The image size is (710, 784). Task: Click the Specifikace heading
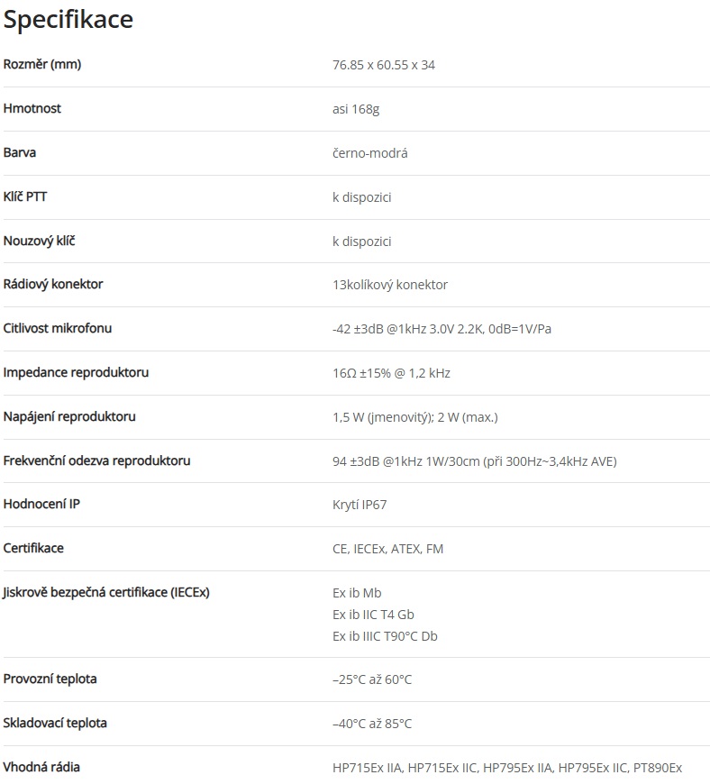[x=68, y=20]
